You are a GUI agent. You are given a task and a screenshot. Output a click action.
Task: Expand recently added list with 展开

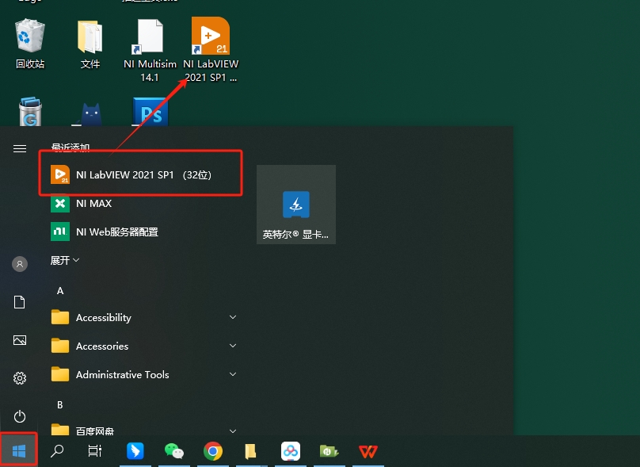(64, 260)
